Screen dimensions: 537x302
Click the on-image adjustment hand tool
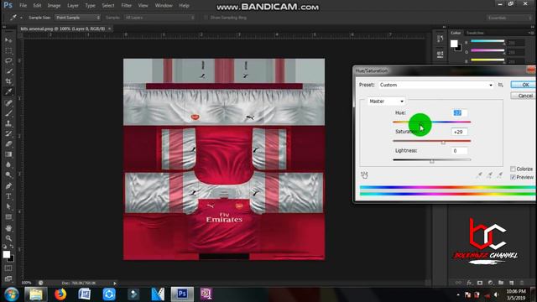click(364, 175)
